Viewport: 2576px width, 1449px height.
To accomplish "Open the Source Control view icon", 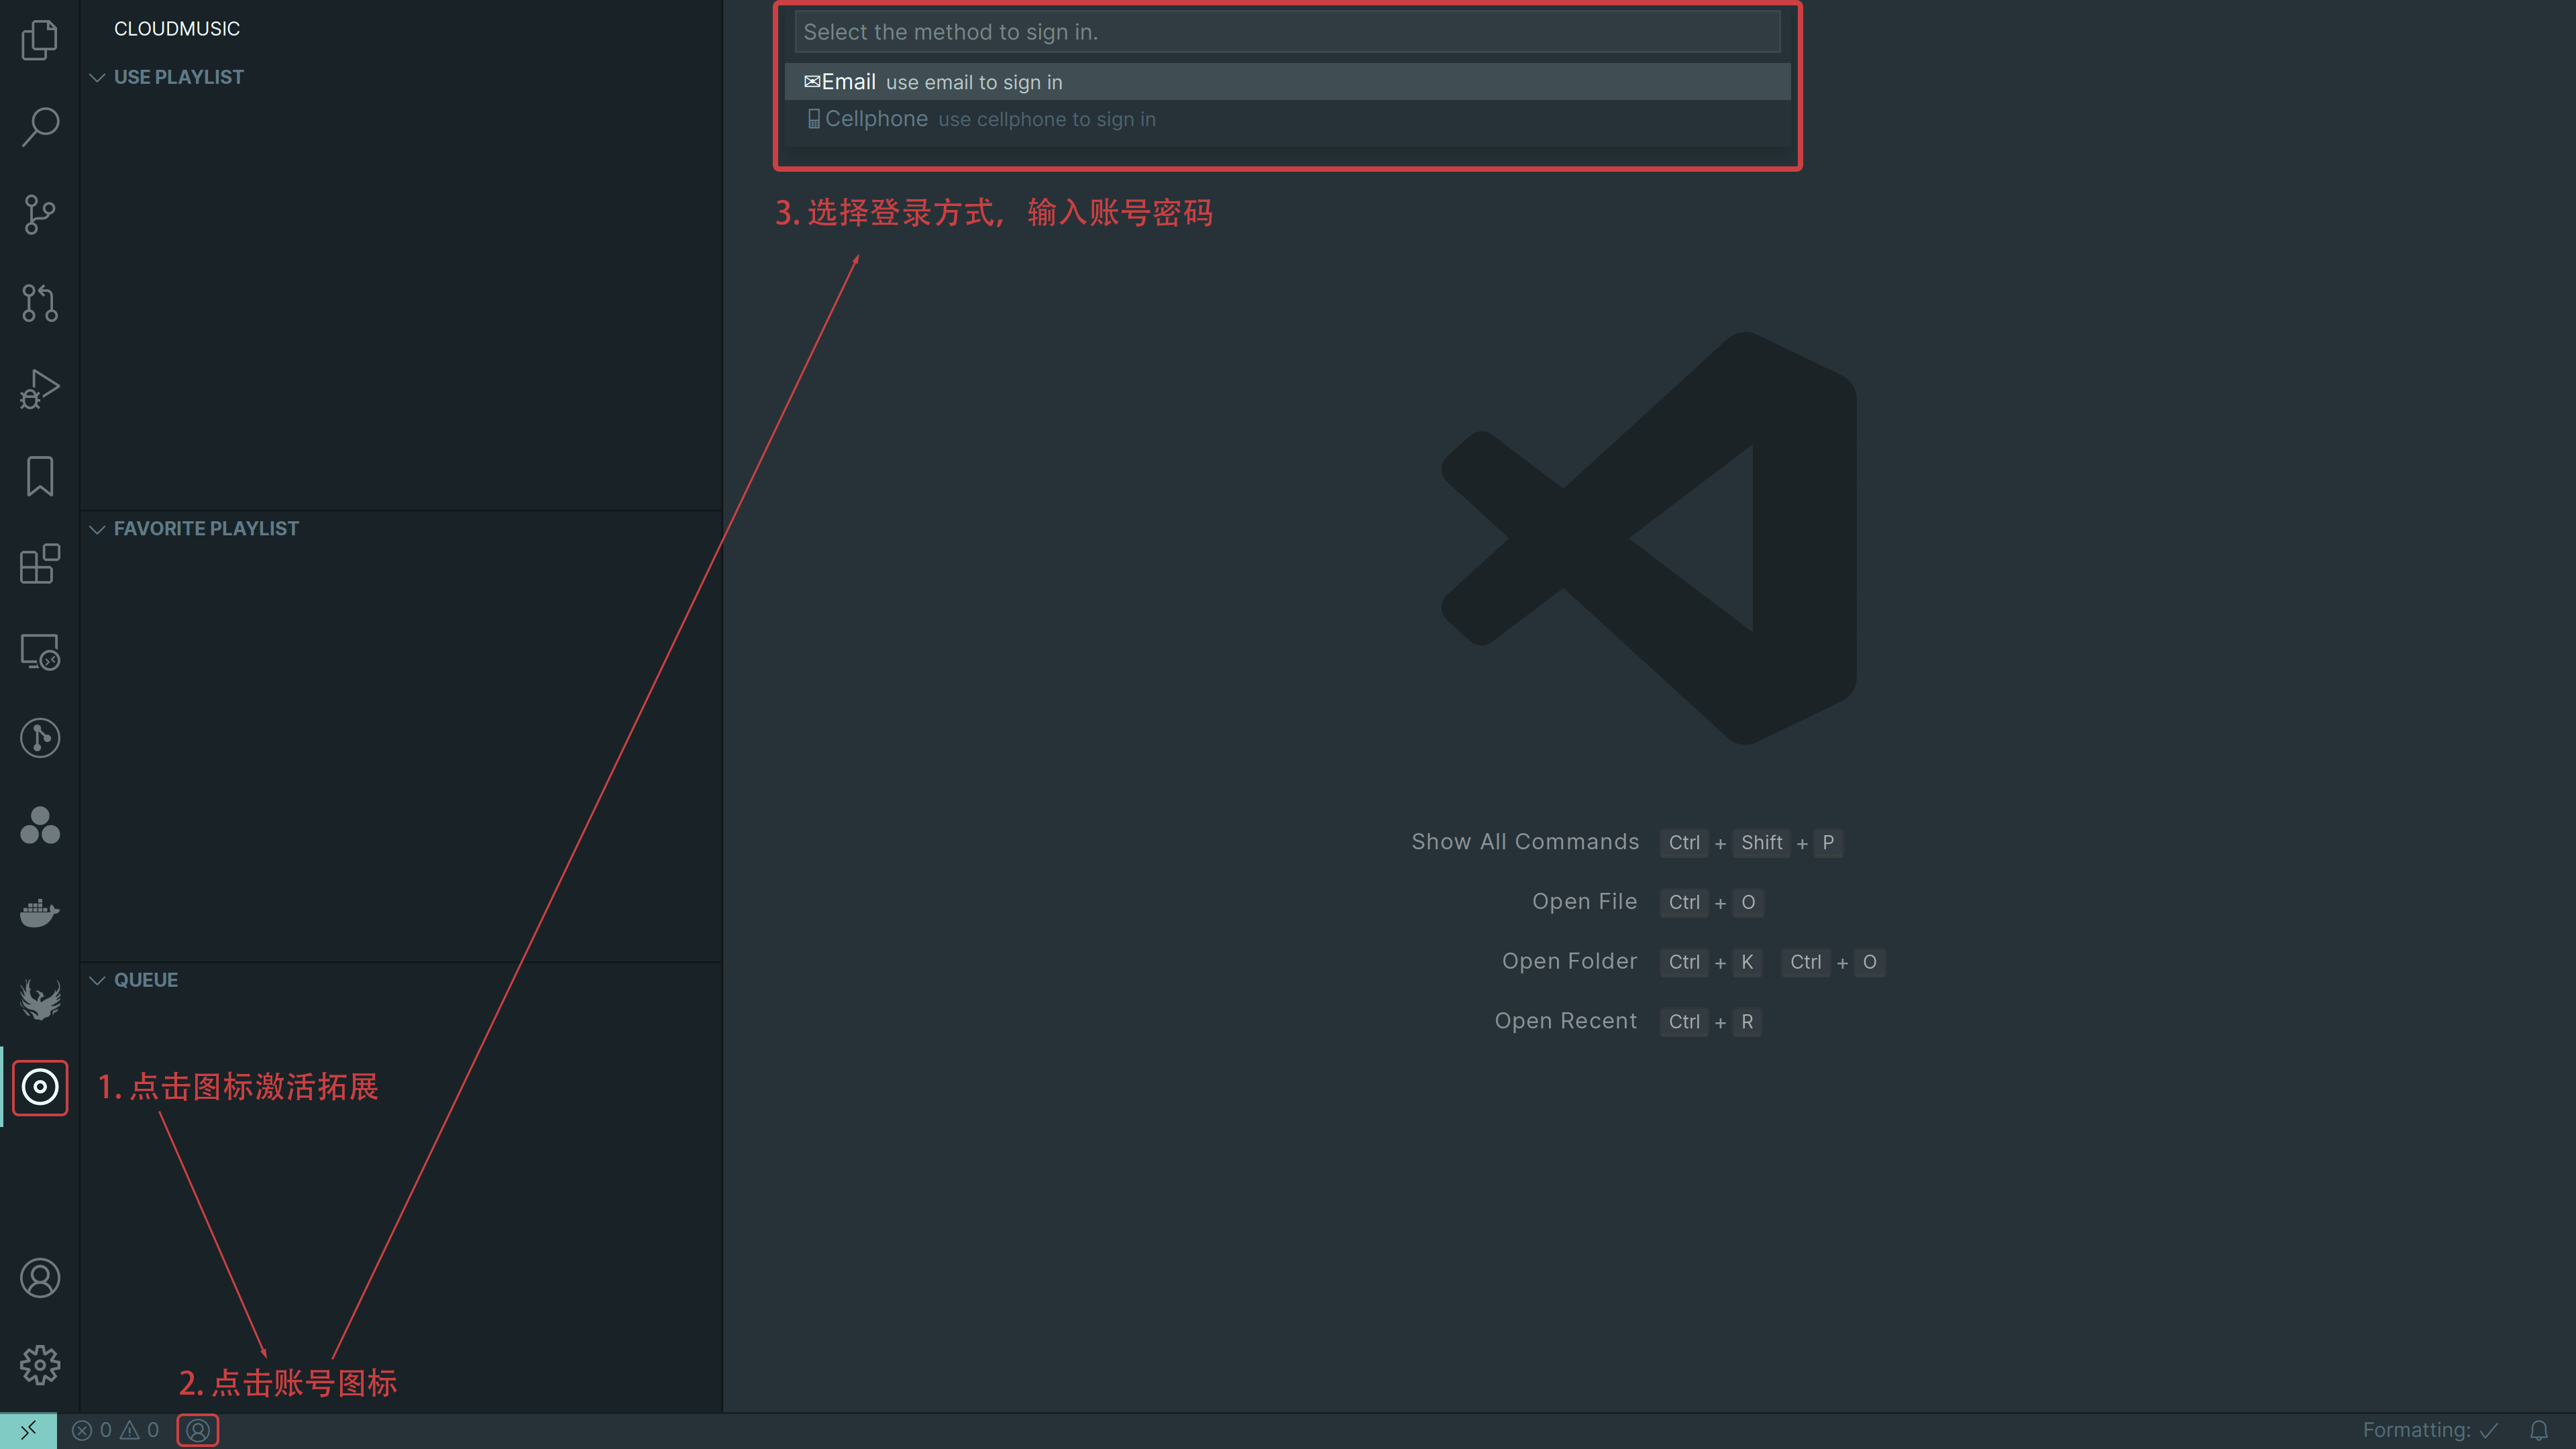I will tap(40, 214).
